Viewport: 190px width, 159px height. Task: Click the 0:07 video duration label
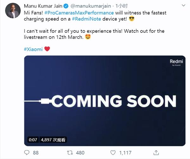coord(33,140)
